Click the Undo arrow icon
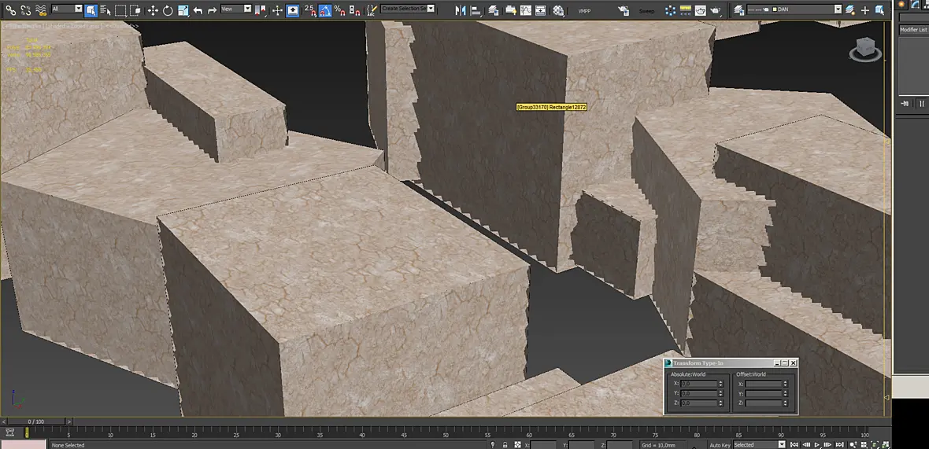Viewport: 929px width, 449px height. point(198,10)
